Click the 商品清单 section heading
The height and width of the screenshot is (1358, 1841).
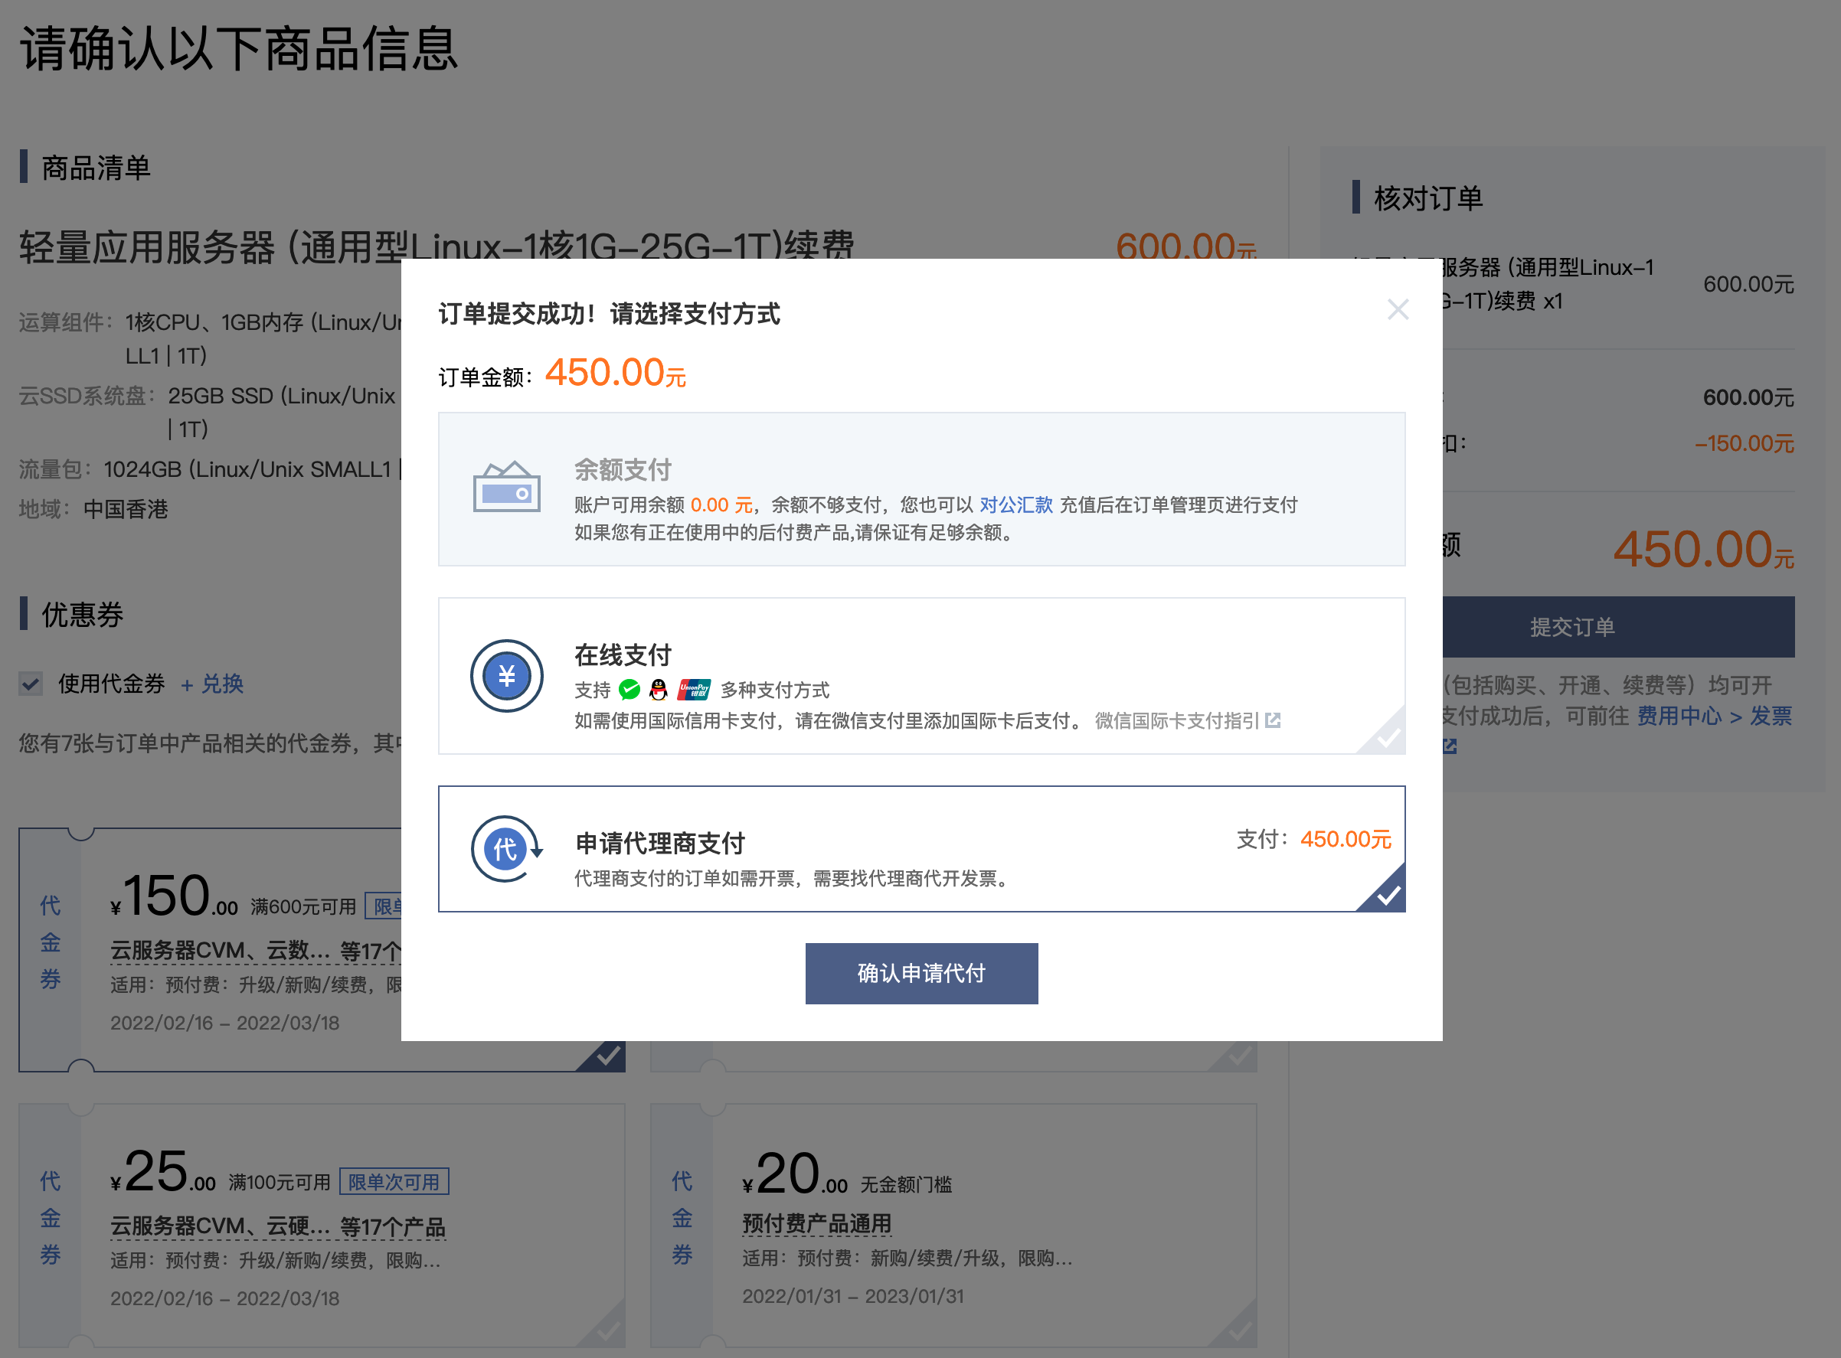(96, 168)
